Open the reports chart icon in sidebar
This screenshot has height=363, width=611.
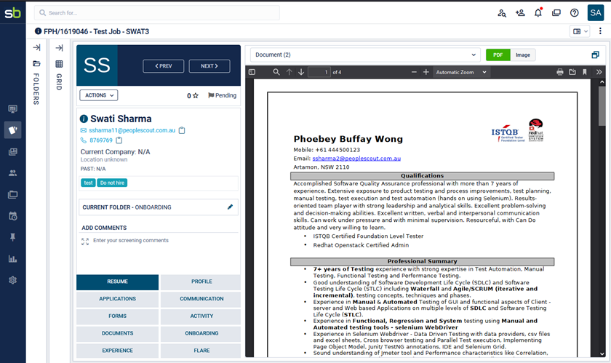pyautogui.click(x=13, y=258)
